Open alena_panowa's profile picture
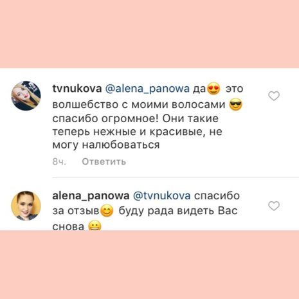 pos(26,206)
